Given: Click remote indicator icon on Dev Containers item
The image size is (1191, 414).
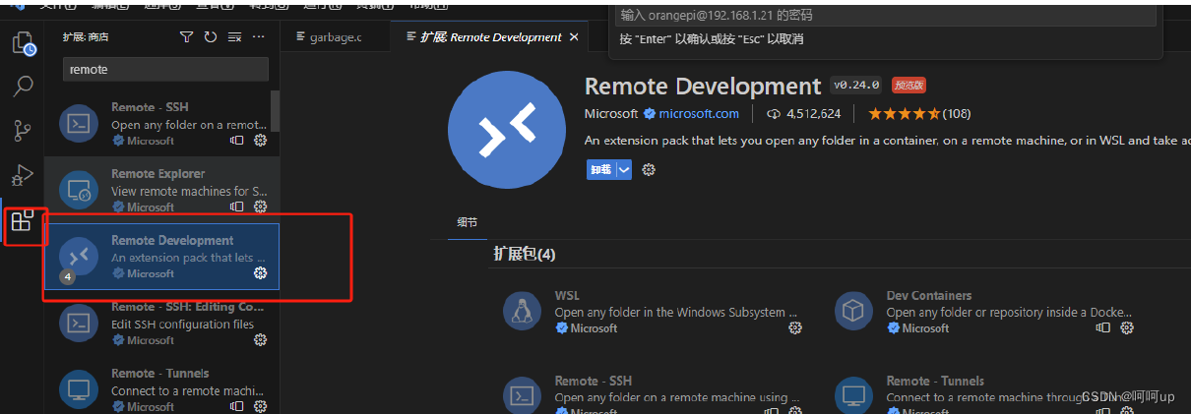Looking at the screenshot, I should click(x=1104, y=328).
